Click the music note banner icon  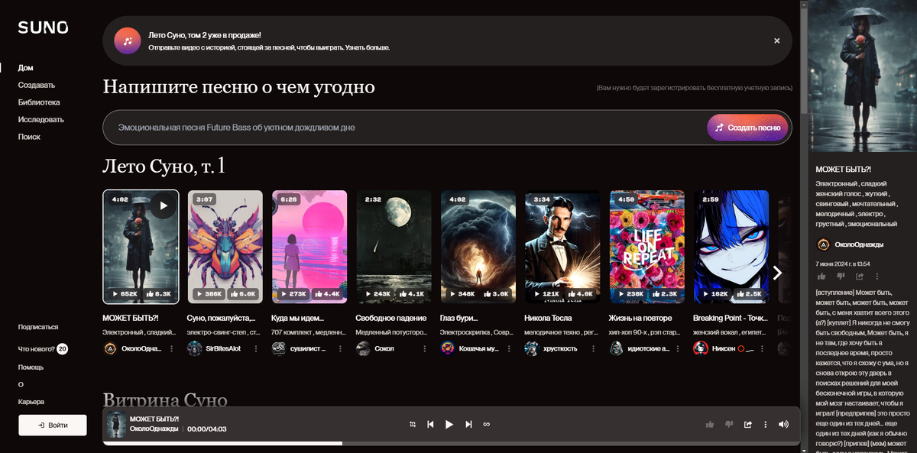tap(128, 40)
